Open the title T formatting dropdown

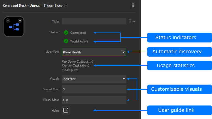(x=132, y=21)
